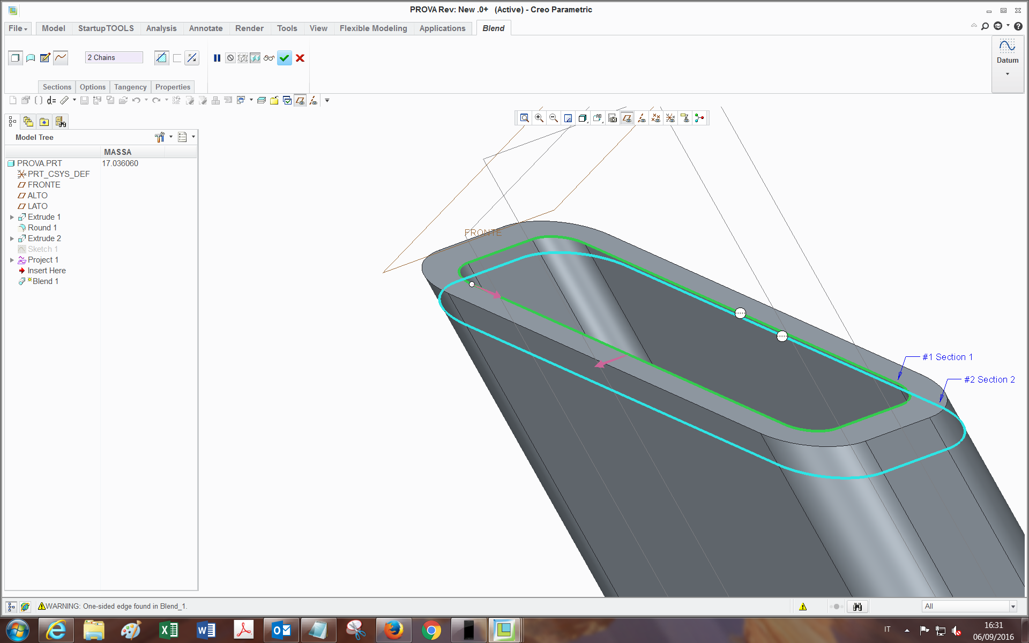Open the Render ribbon tab

(x=249, y=28)
